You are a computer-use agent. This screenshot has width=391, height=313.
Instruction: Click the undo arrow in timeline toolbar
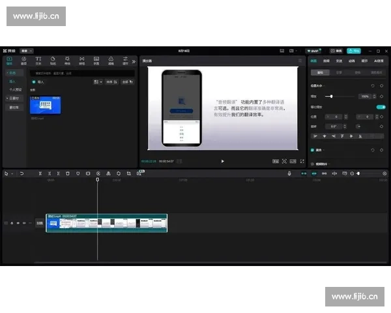(22, 173)
